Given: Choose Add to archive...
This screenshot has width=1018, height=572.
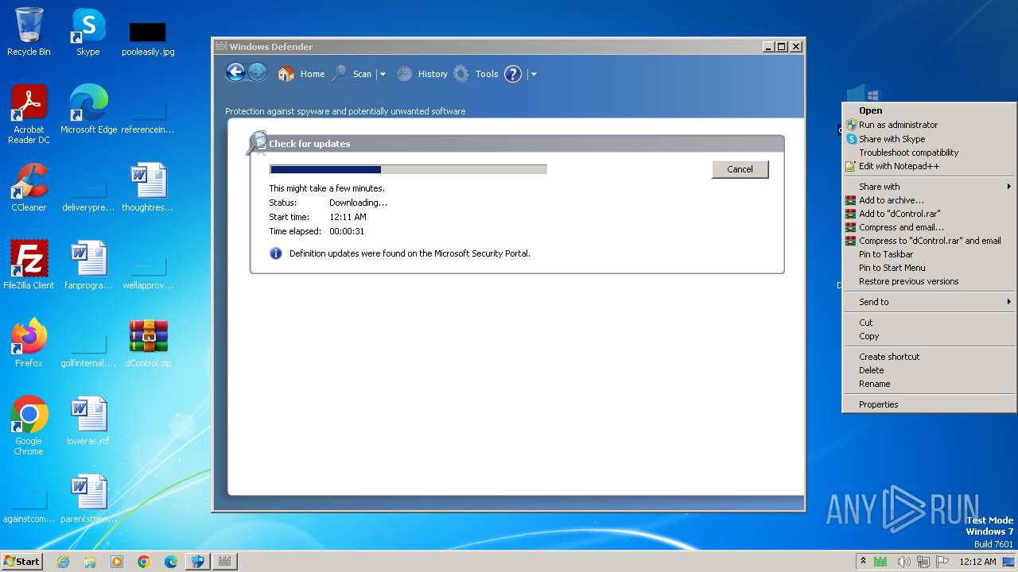Looking at the screenshot, I should point(929,200).
